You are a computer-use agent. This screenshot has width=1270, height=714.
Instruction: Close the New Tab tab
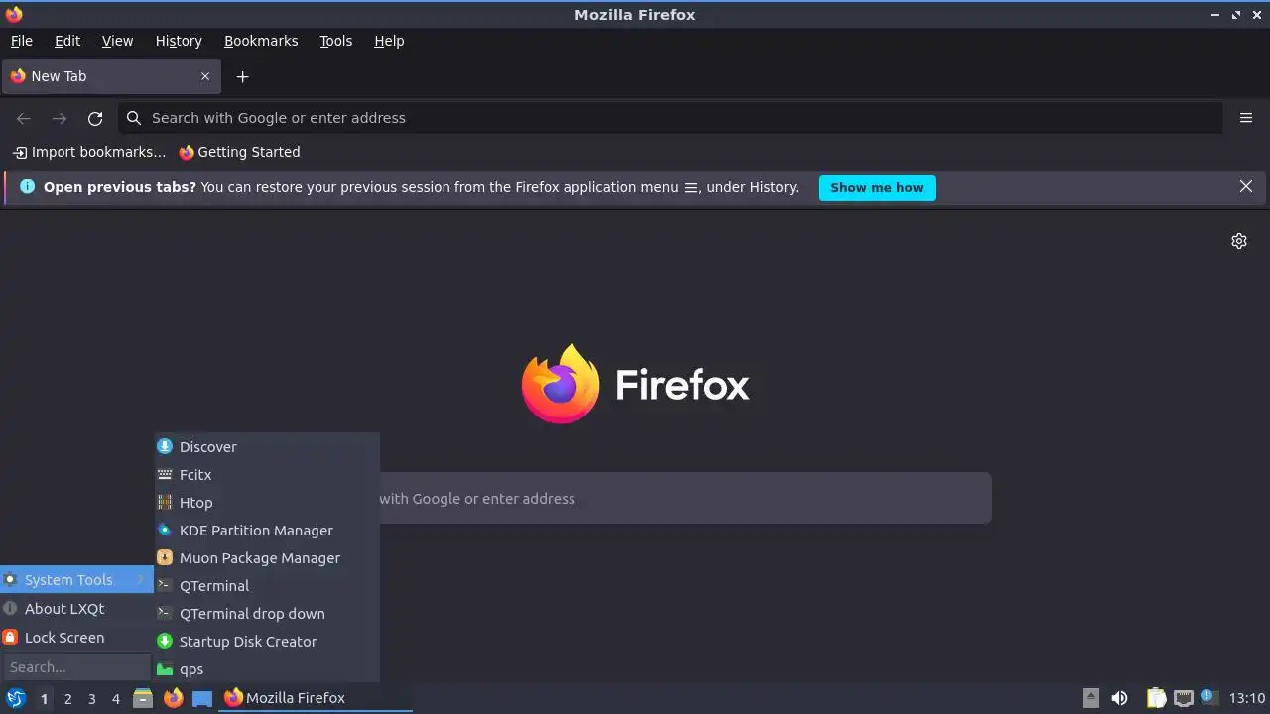point(205,76)
